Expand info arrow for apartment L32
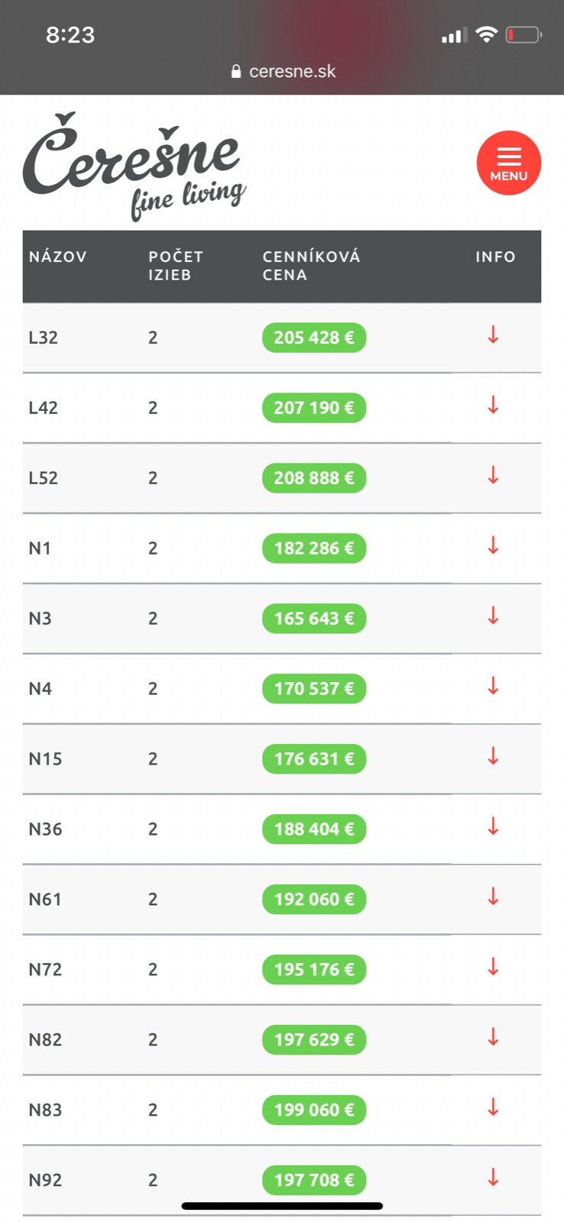This screenshot has width=564, height=1222. point(493,335)
